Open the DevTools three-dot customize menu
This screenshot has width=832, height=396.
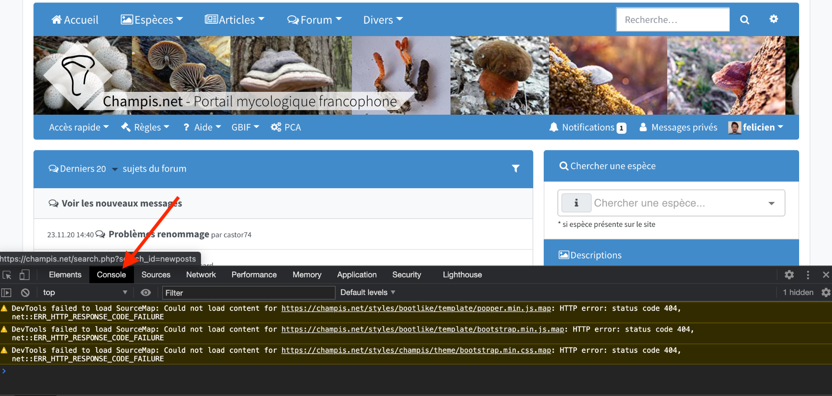click(x=808, y=275)
